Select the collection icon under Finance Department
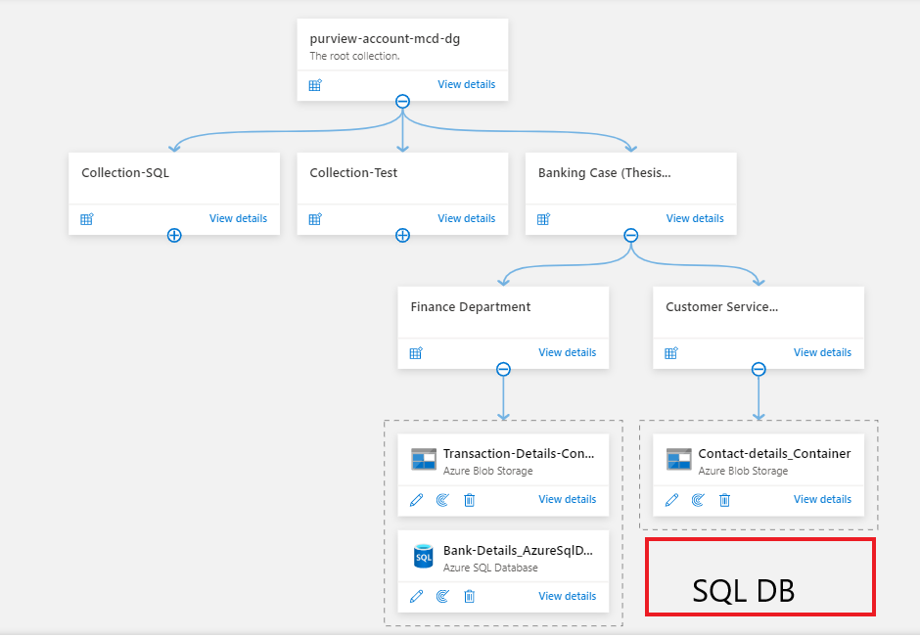This screenshot has height=637, width=920. pos(415,352)
